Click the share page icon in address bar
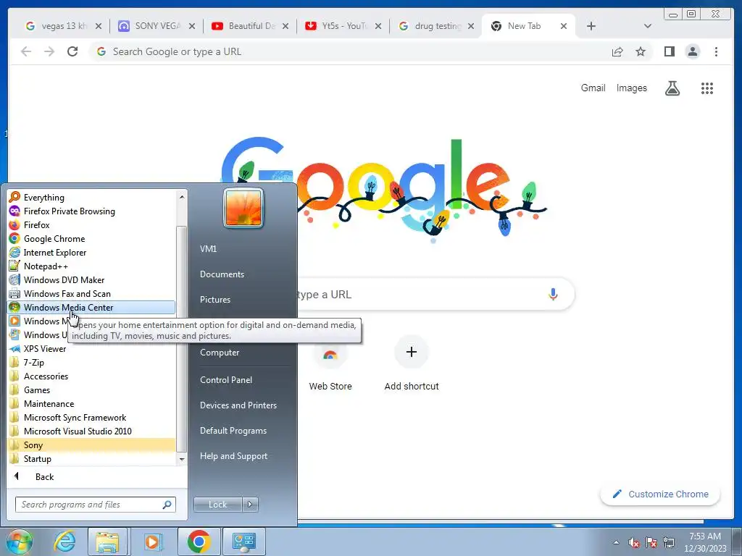This screenshot has height=556, width=742. [x=617, y=51]
